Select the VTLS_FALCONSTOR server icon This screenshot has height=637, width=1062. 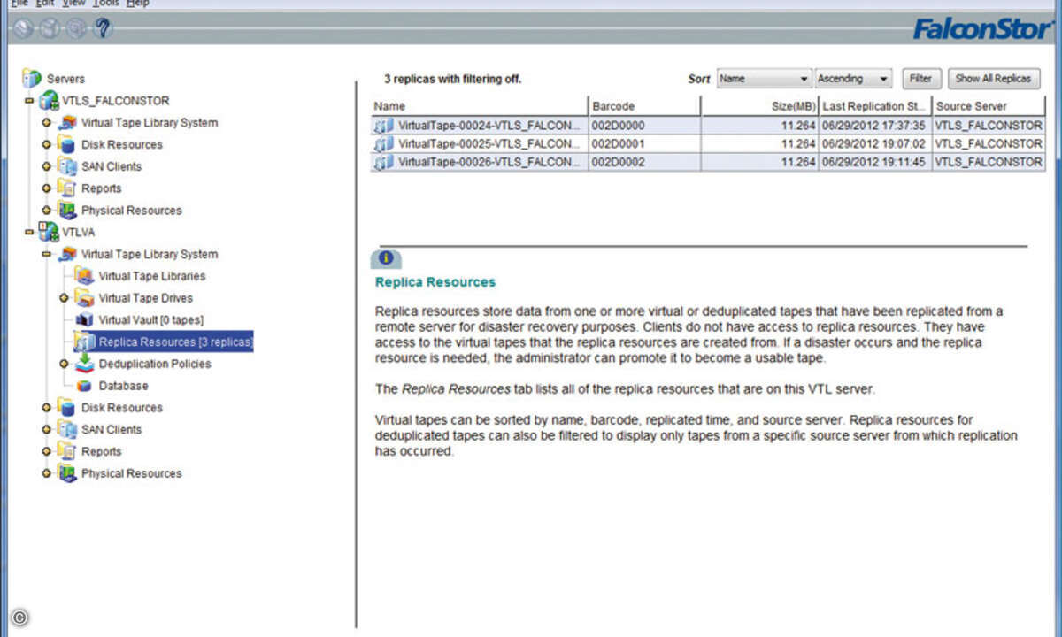pos(49,101)
